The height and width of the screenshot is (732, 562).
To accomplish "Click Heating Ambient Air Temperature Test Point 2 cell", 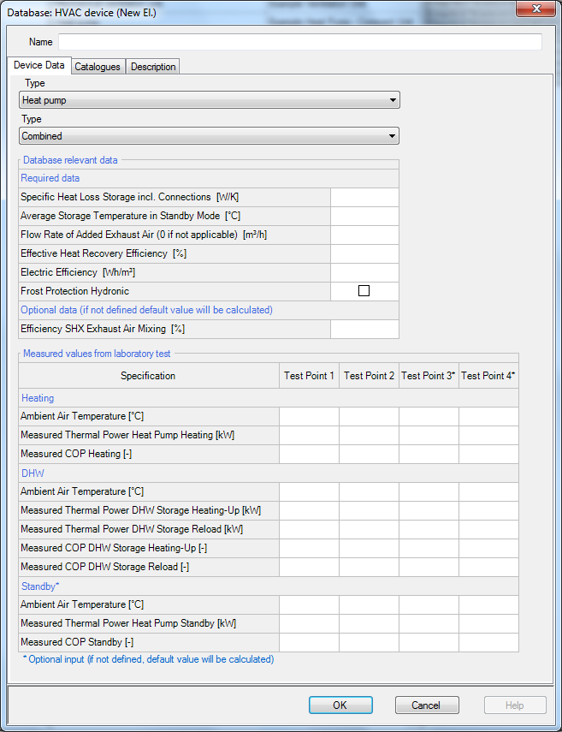I will coord(369,416).
